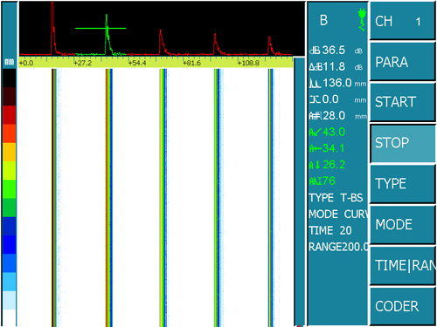Toggle the TIME|RAN setting button
This screenshot has width=437, height=327.
click(402, 266)
